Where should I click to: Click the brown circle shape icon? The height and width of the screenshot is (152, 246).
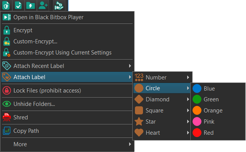[x=139, y=88]
